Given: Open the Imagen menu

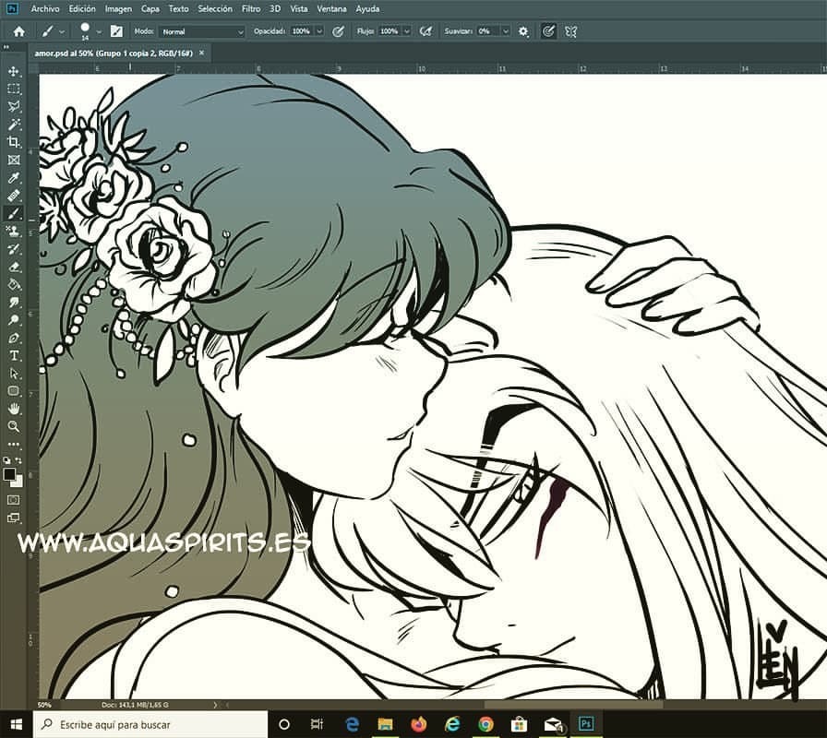Looking at the screenshot, I should point(118,9).
